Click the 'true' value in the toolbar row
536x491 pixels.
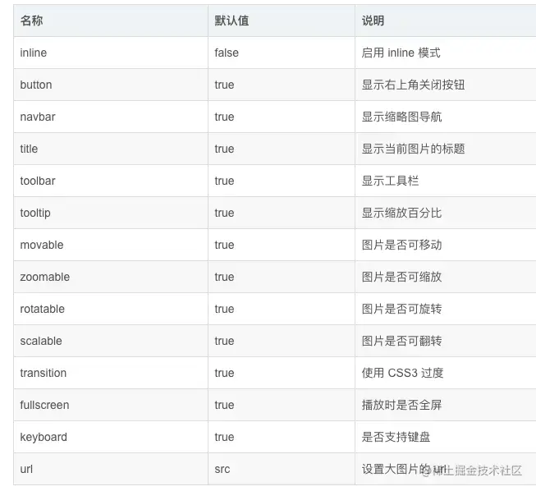pyautogui.click(x=224, y=181)
